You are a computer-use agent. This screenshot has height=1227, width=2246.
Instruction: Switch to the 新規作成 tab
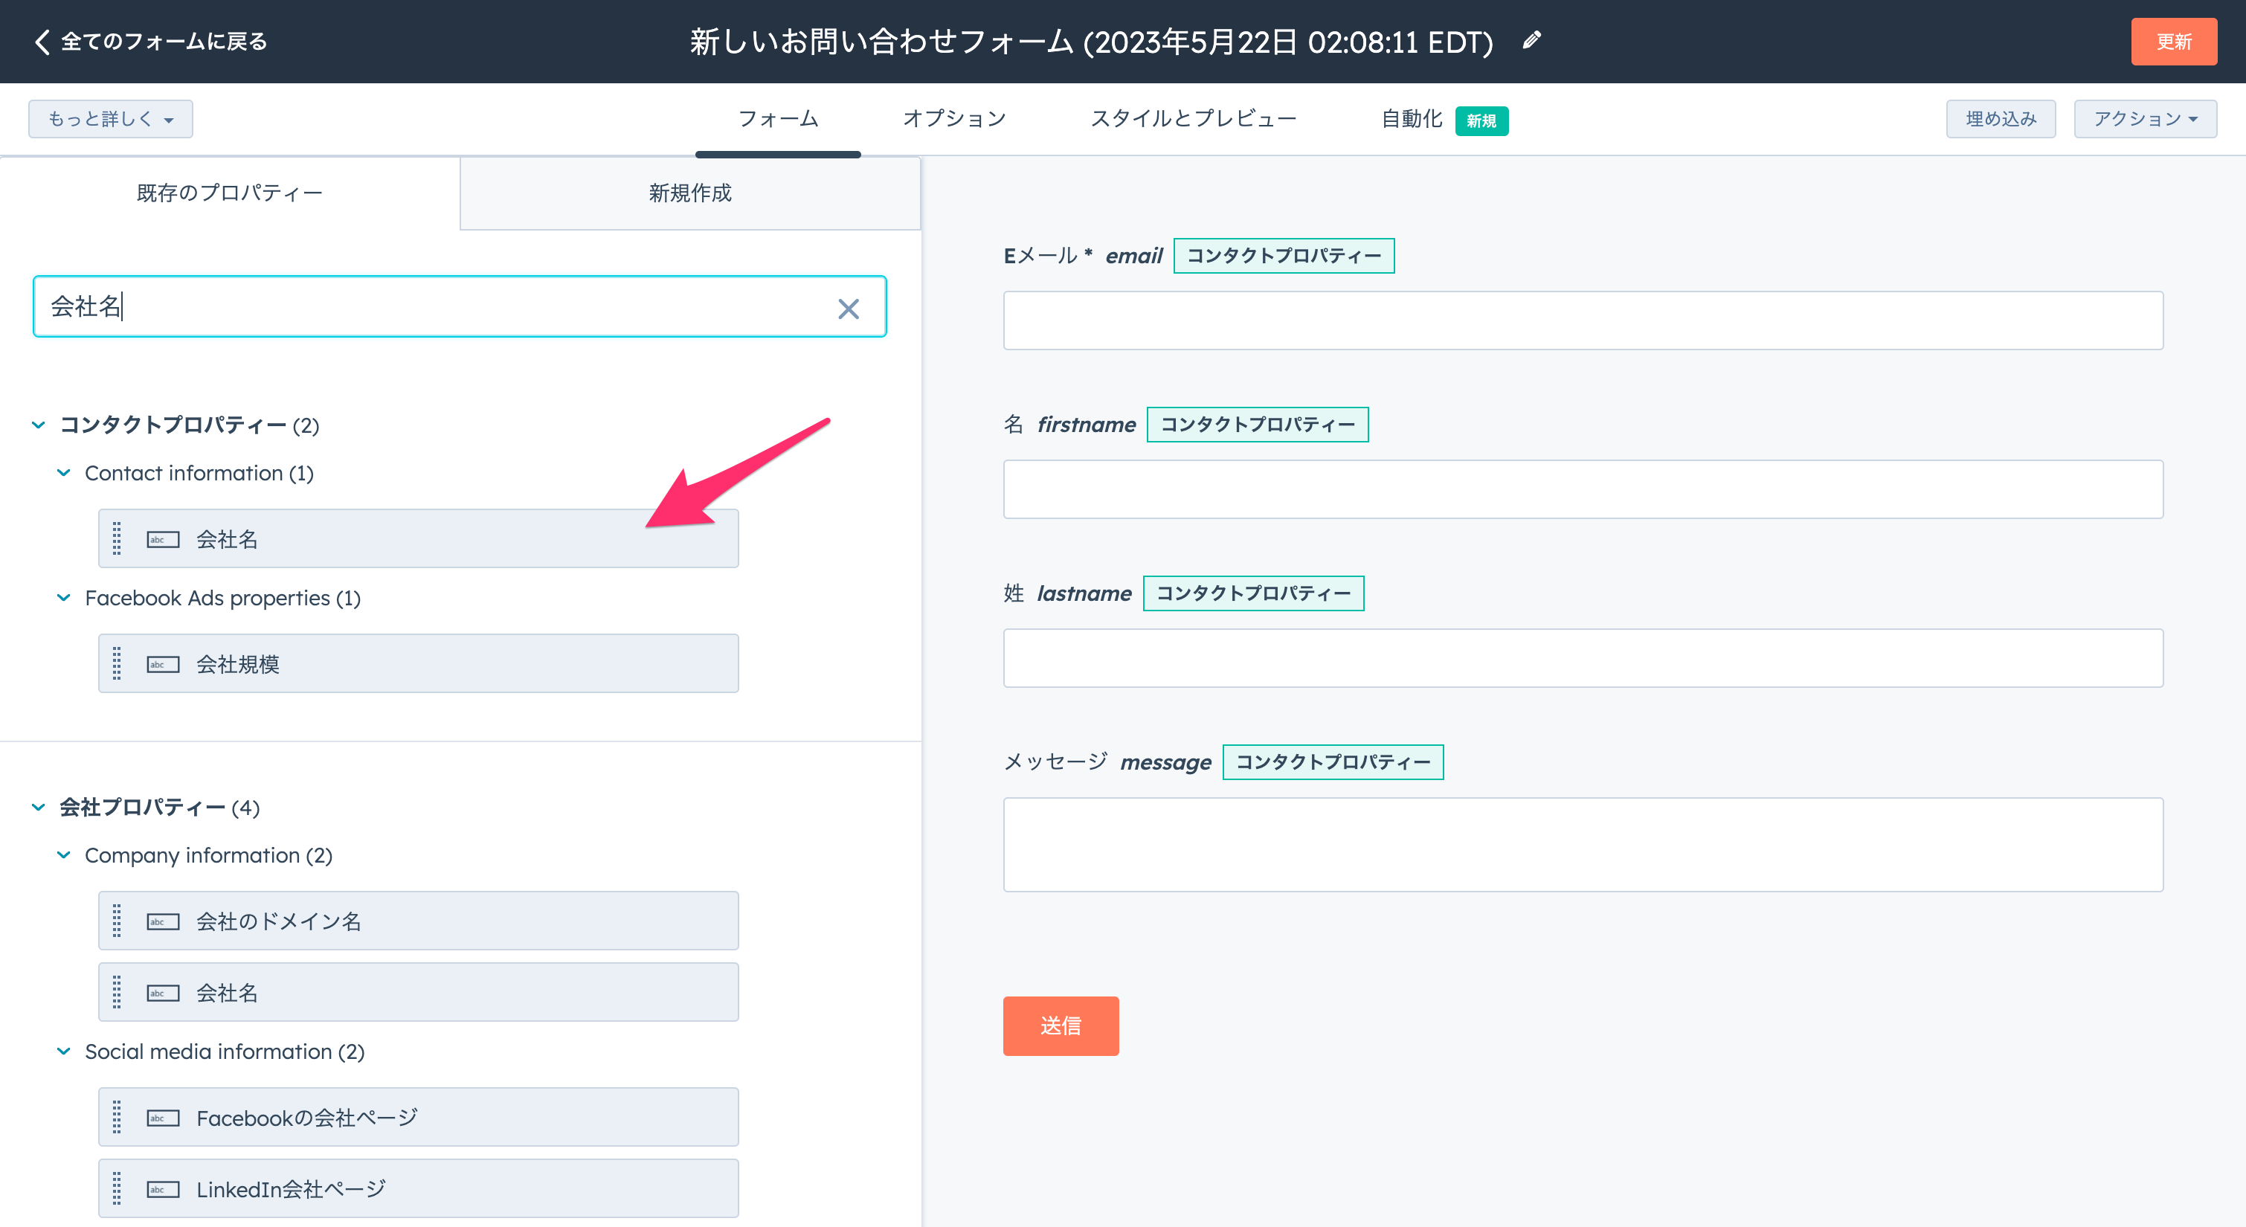click(x=689, y=193)
